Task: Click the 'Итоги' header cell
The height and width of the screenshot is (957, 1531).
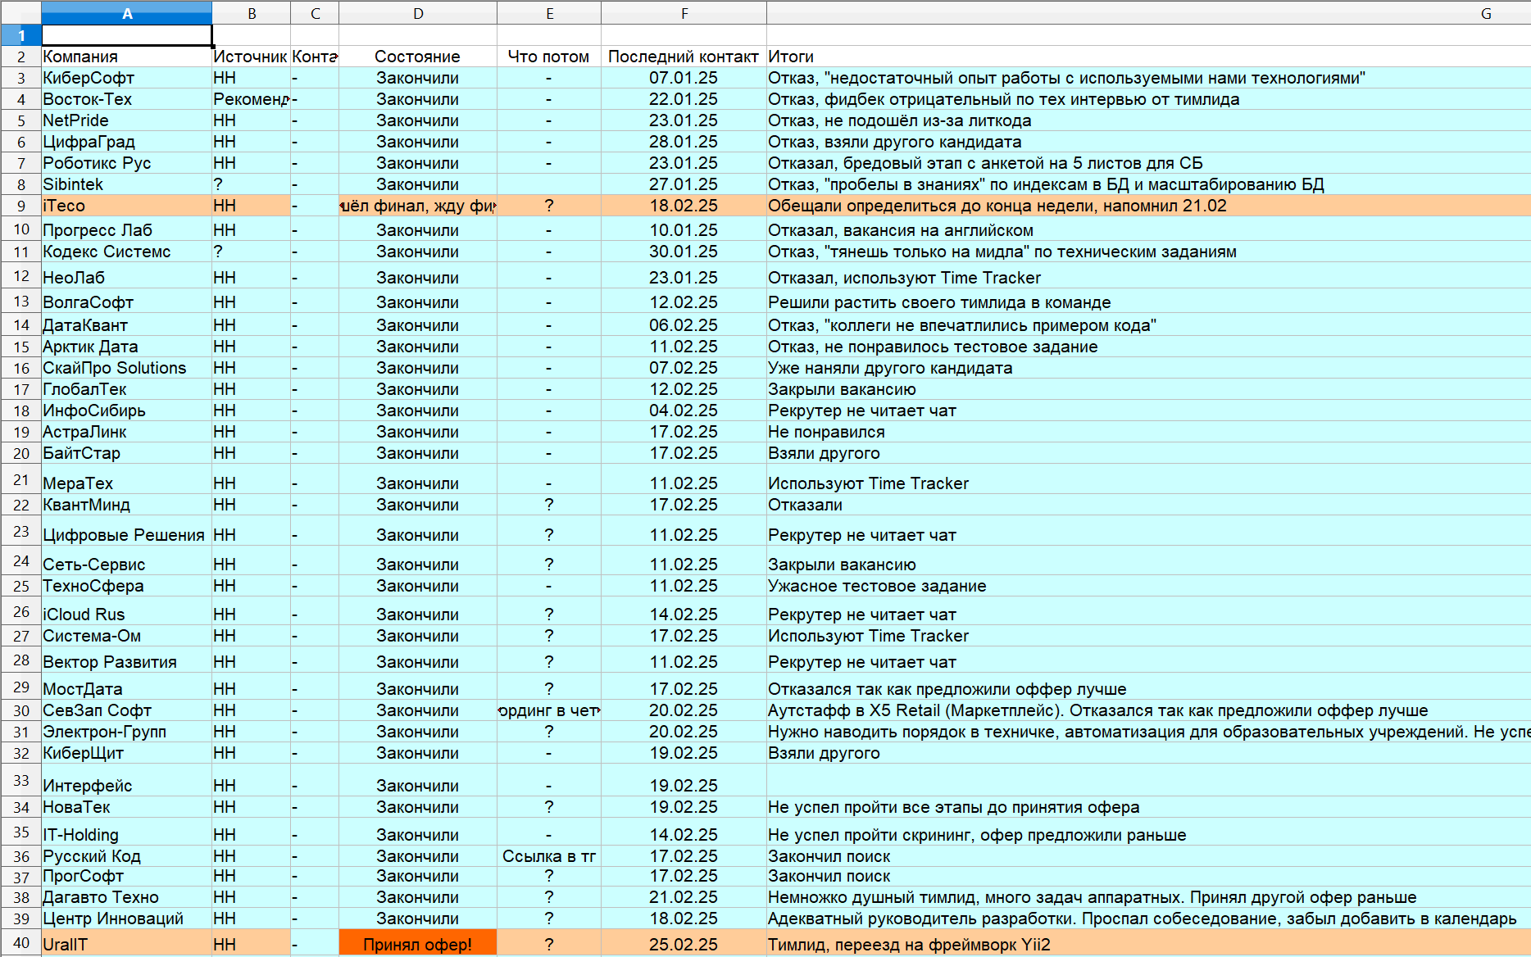Action: click(1147, 57)
